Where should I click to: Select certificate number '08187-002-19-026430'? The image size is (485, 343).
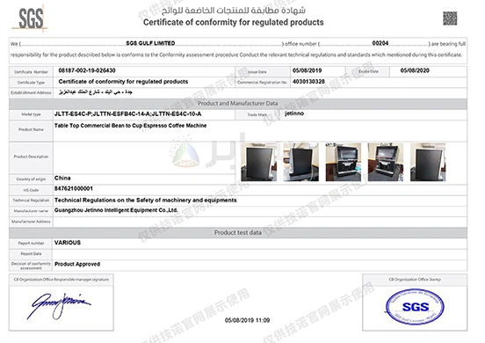[87, 70]
